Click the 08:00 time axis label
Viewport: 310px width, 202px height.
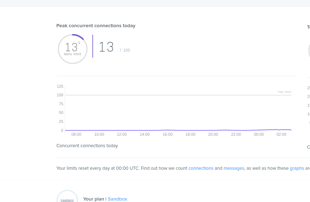(x=76, y=135)
